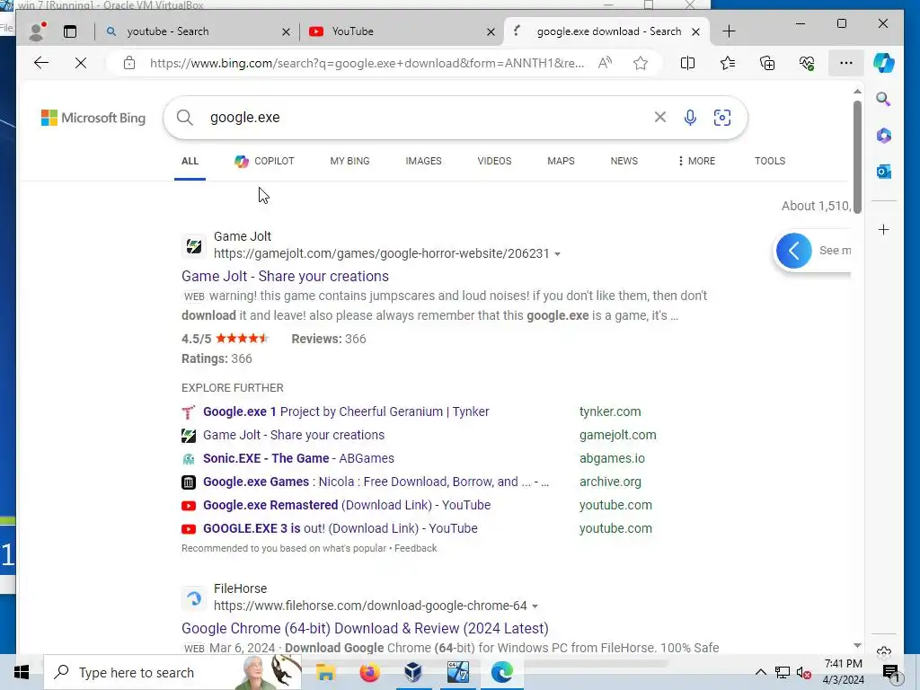Add this page to favorites star

640,63
